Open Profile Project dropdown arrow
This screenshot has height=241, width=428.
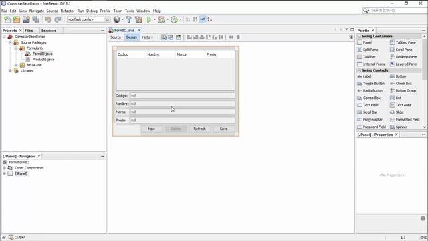tap(181, 19)
